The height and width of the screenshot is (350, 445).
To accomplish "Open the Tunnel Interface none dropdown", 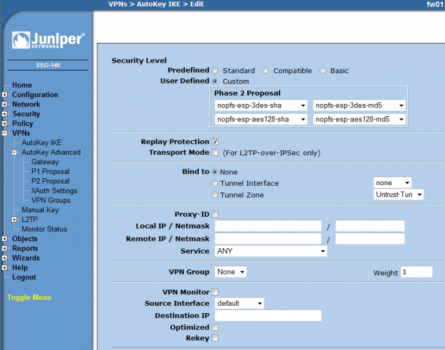I will pos(392,183).
